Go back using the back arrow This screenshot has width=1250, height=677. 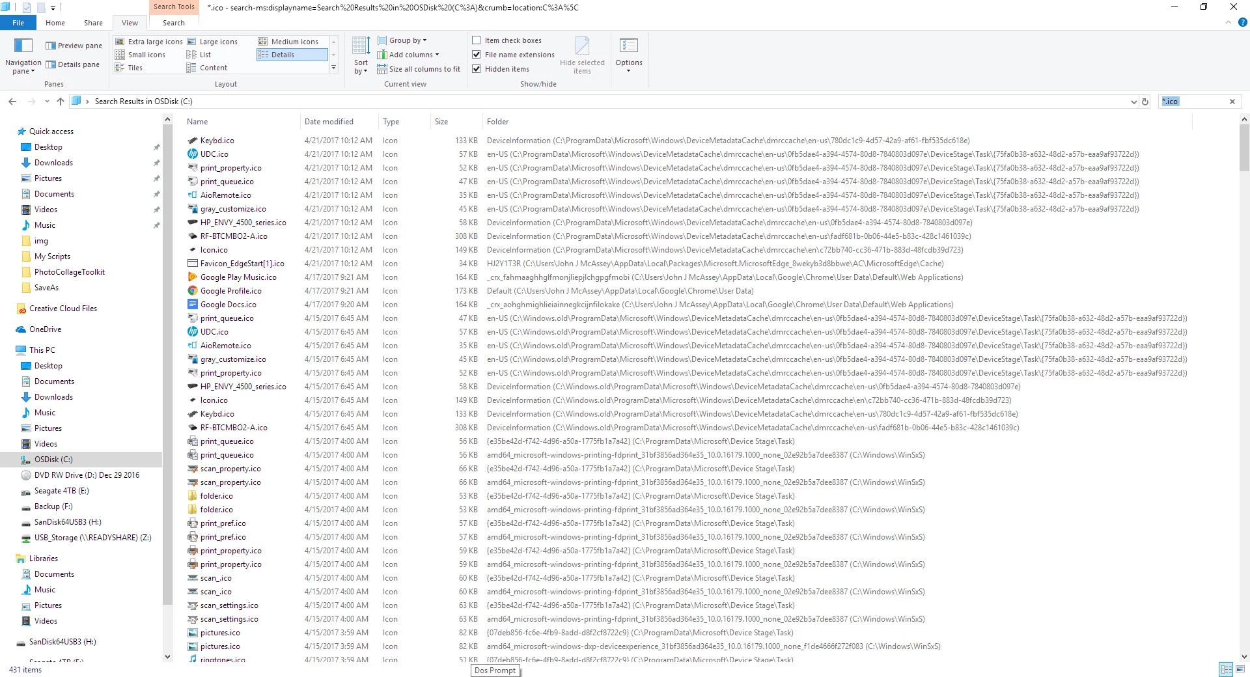click(x=12, y=102)
